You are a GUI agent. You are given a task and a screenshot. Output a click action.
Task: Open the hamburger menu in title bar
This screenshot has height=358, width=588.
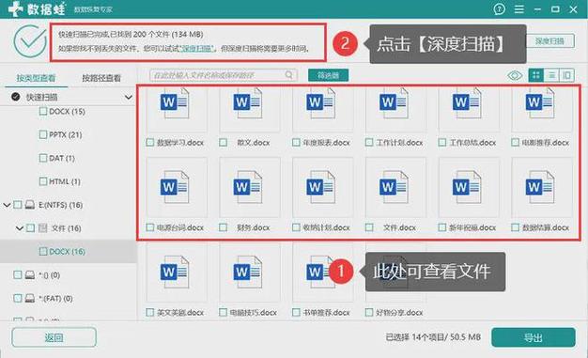(x=519, y=9)
